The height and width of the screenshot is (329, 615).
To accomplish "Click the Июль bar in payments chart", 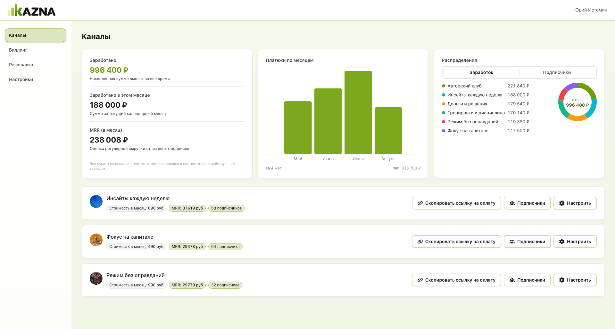I will pos(358,112).
